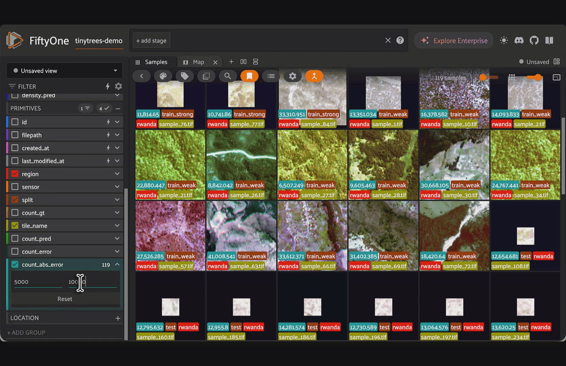Collapse the count_abs_error field filter
The height and width of the screenshot is (366, 566).
(x=117, y=265)
